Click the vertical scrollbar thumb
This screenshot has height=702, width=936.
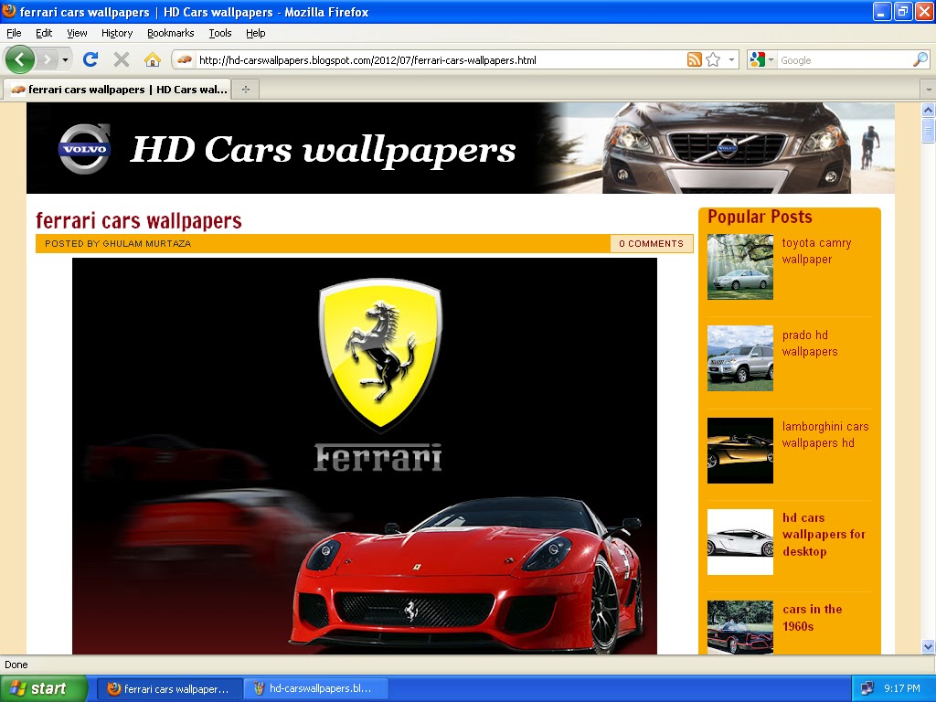coord(928,130)
